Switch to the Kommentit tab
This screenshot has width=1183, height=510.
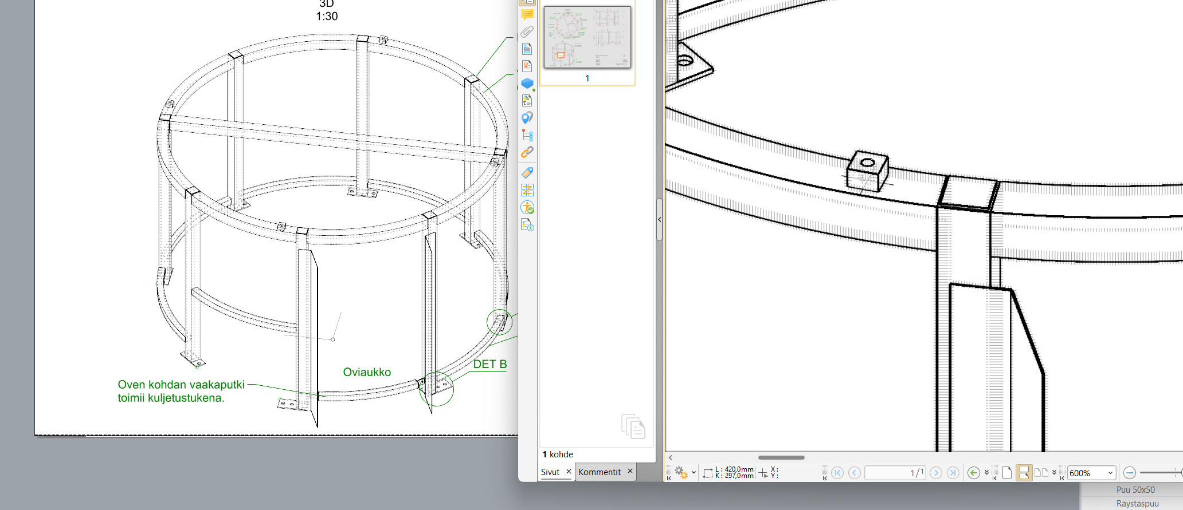600,472
